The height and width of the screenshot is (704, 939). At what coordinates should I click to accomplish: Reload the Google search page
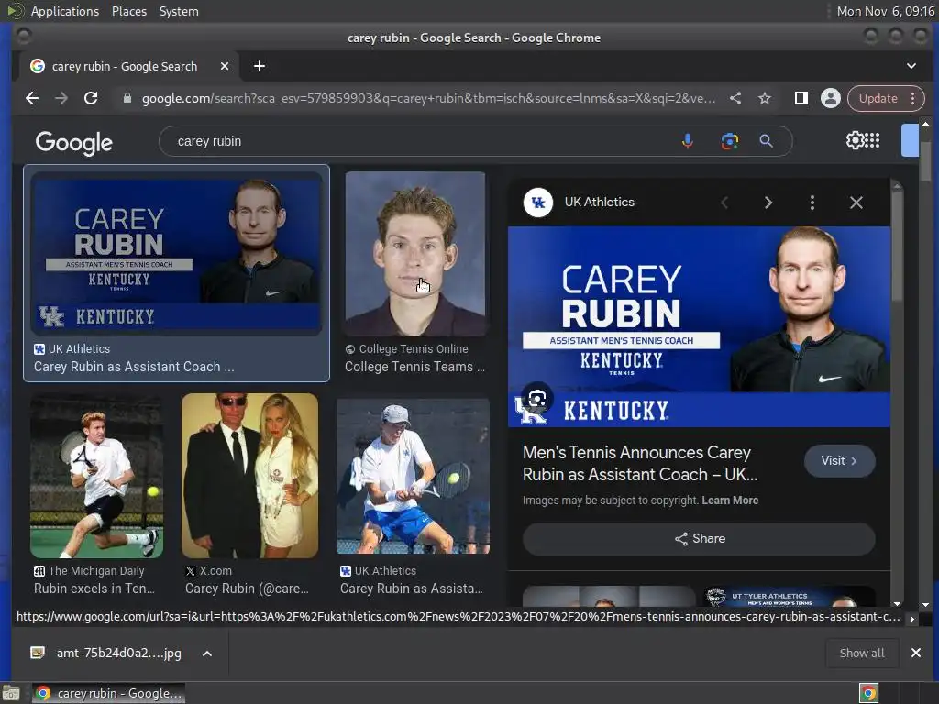(x=91, y=98)
